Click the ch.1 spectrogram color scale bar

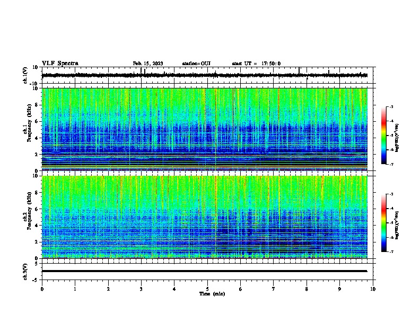383,136
